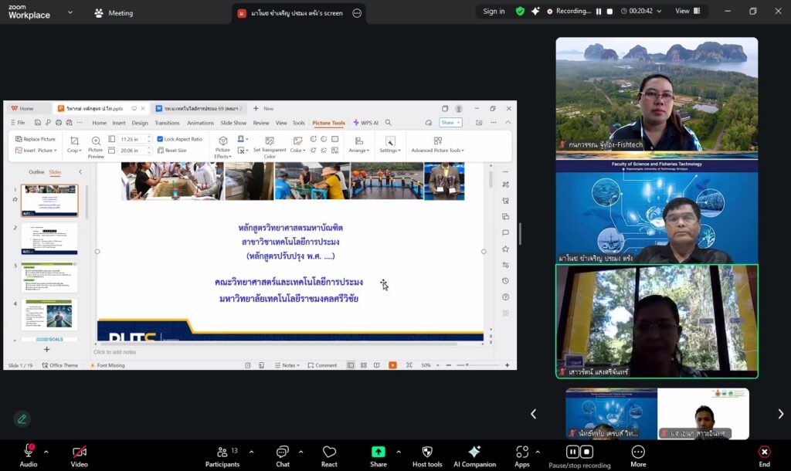
Task: Open screen share options ellipsis menu
Action: [x=357, y=13]
